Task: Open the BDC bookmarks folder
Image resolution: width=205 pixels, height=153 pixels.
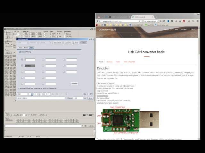Action: [122, 25]
